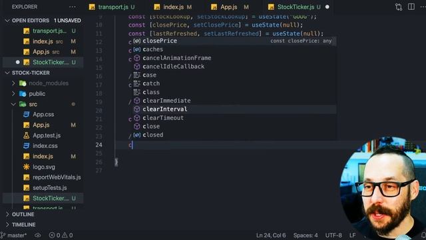Click the src folder icon
The height and width of the screenshot is (240, 426).
point(23,104)
